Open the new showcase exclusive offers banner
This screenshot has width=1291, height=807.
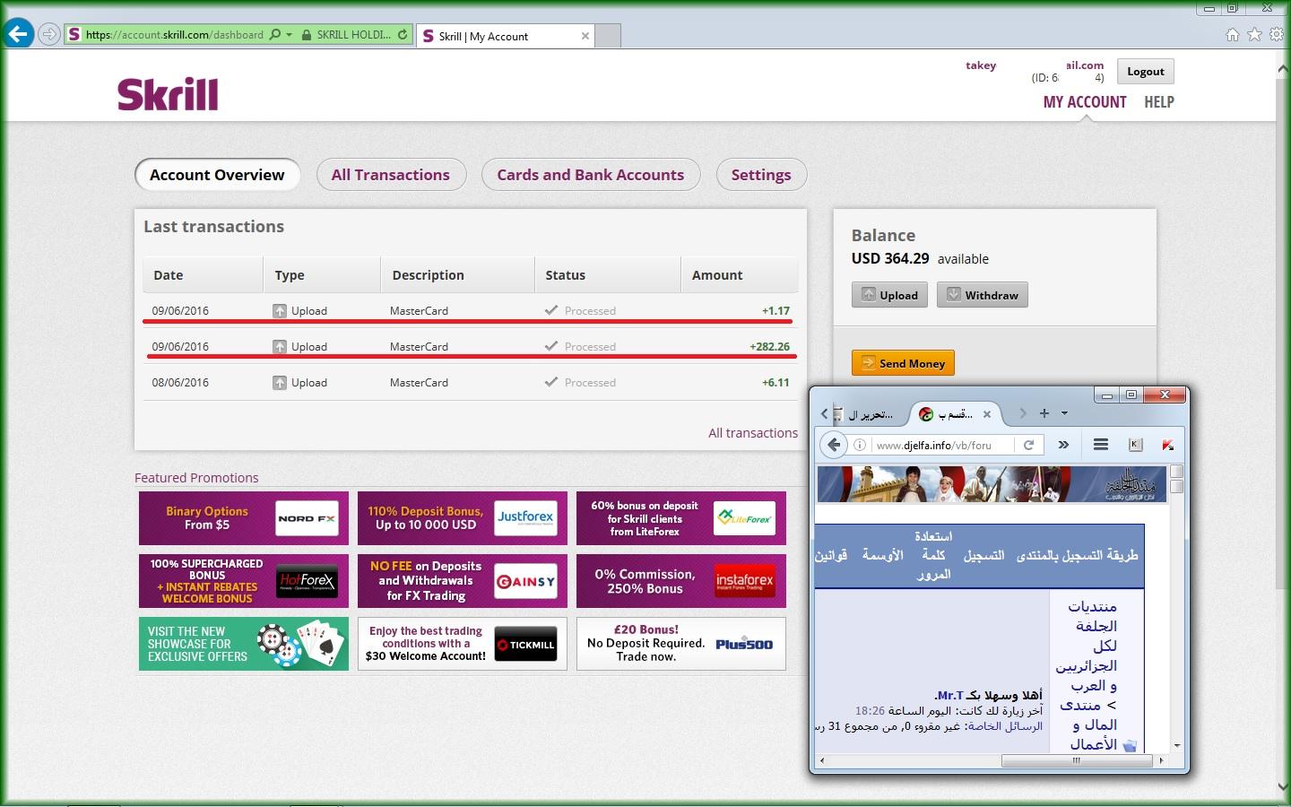coord(244,644)
